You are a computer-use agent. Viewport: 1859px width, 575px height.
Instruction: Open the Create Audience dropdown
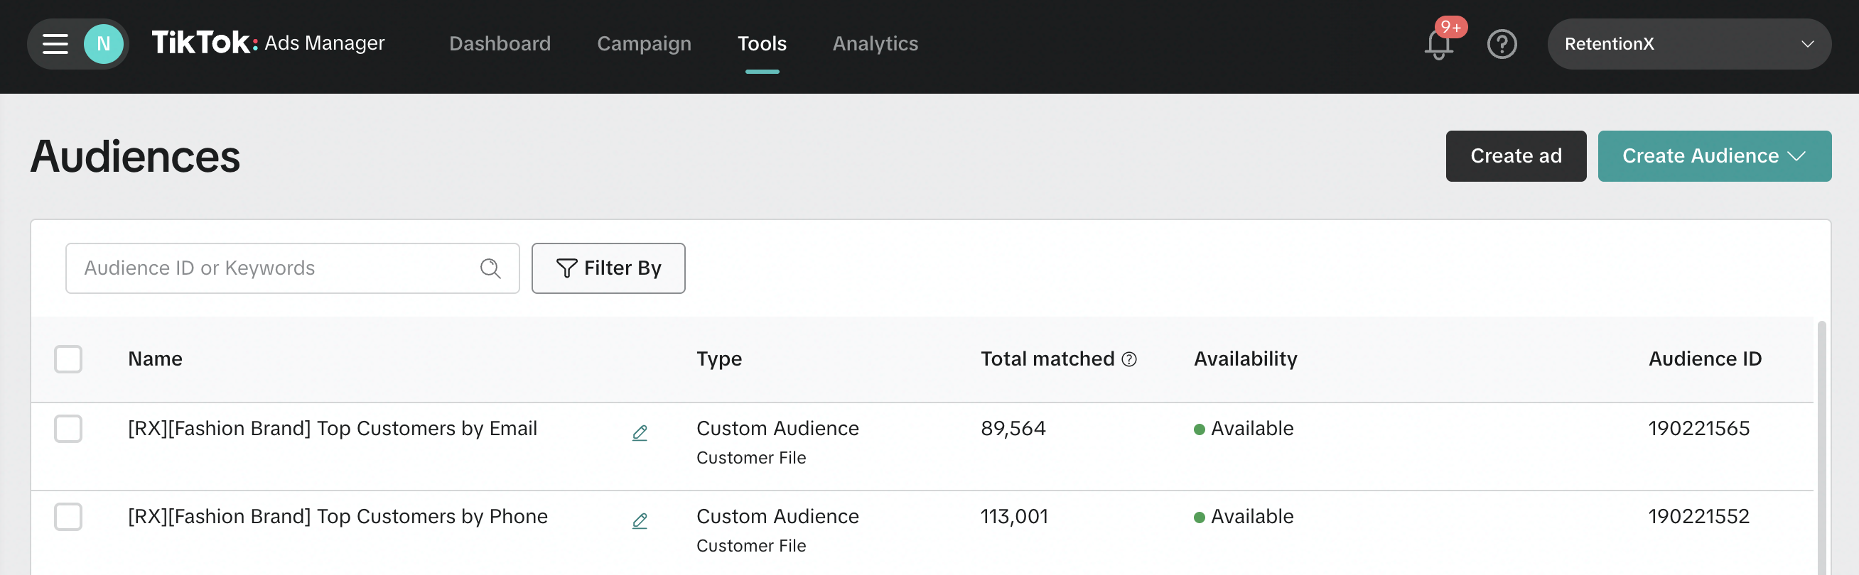[x=1714, y=155]
